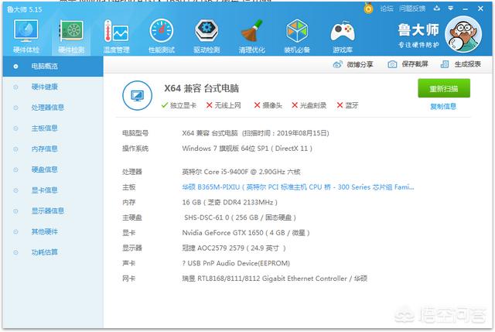Switch to 显卡信息 in the sidebar

(x=44, y=190)
